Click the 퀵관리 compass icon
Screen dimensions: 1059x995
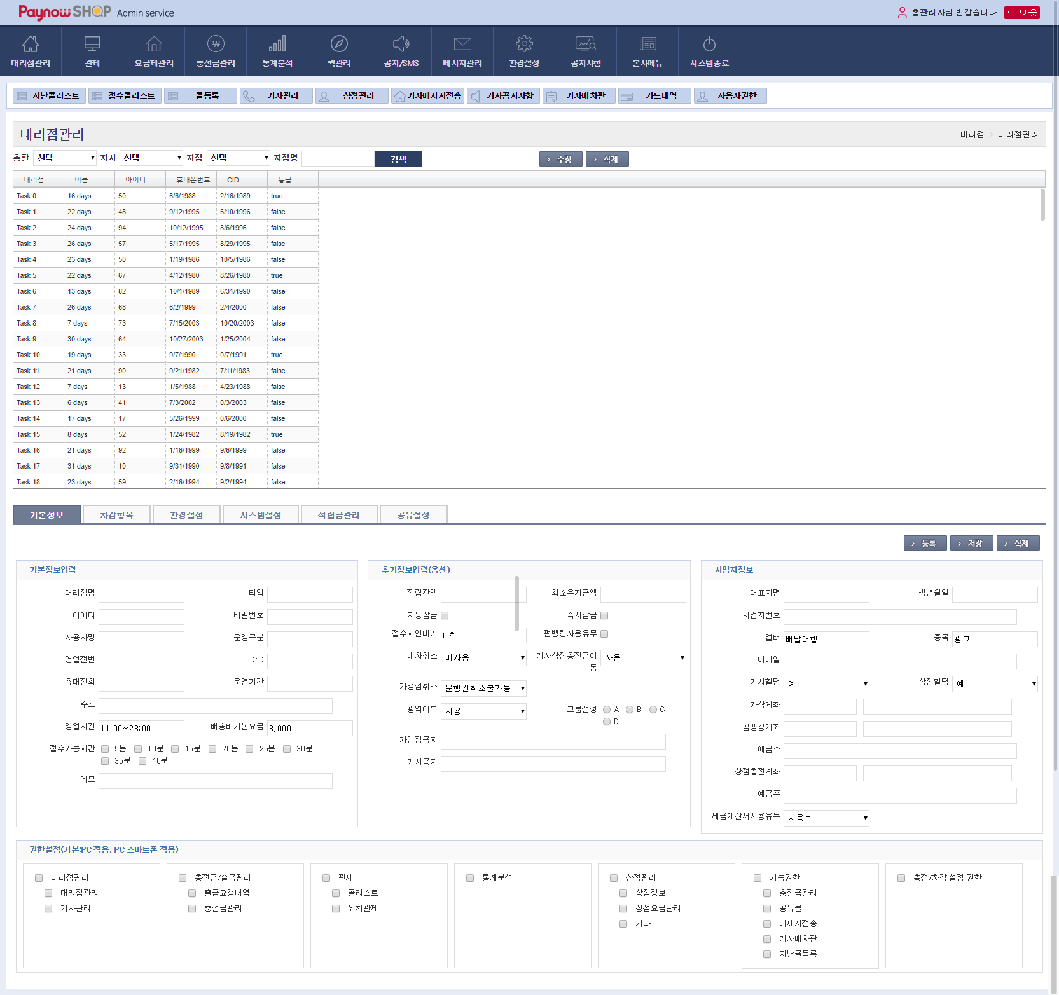pos(339,45)
